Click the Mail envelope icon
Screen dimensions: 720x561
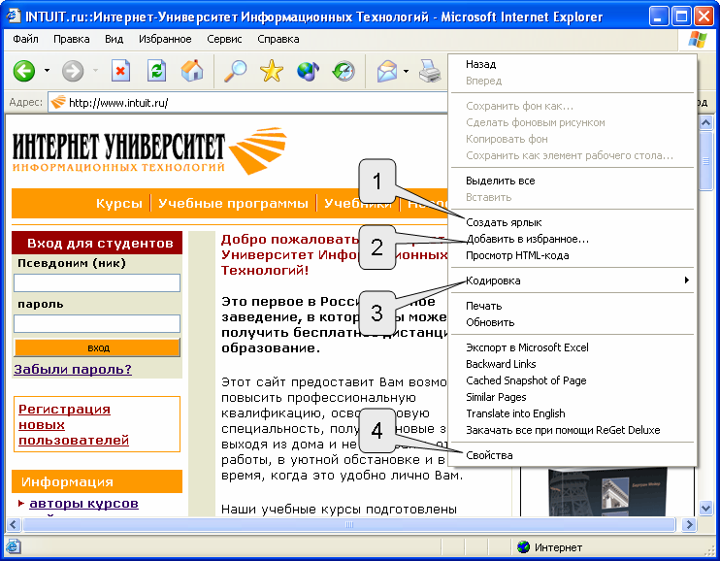coord(387,72)
